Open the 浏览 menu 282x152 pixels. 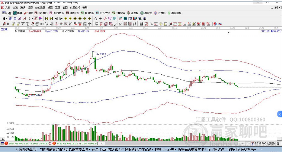coord(15,7)
